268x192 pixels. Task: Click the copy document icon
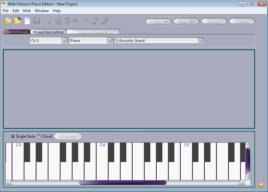click(x=58, y=21)
